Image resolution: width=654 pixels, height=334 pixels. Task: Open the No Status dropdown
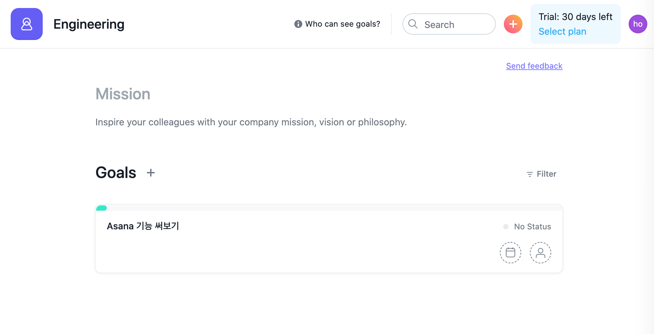point(527,227)
